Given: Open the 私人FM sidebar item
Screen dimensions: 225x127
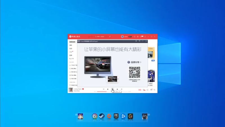Looking at the screenshot, I should click(x=72, y=59).
